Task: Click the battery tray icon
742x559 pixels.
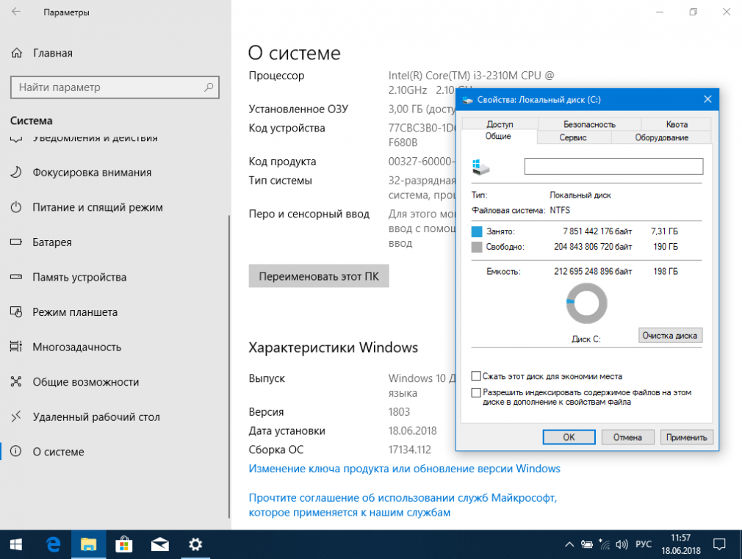Action: pyautogui.click(x=587, y=545)
